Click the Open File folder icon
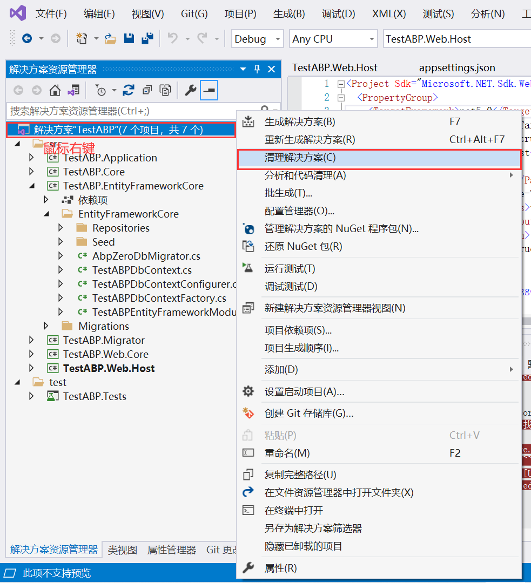The image size is (531, 583). 110,39
